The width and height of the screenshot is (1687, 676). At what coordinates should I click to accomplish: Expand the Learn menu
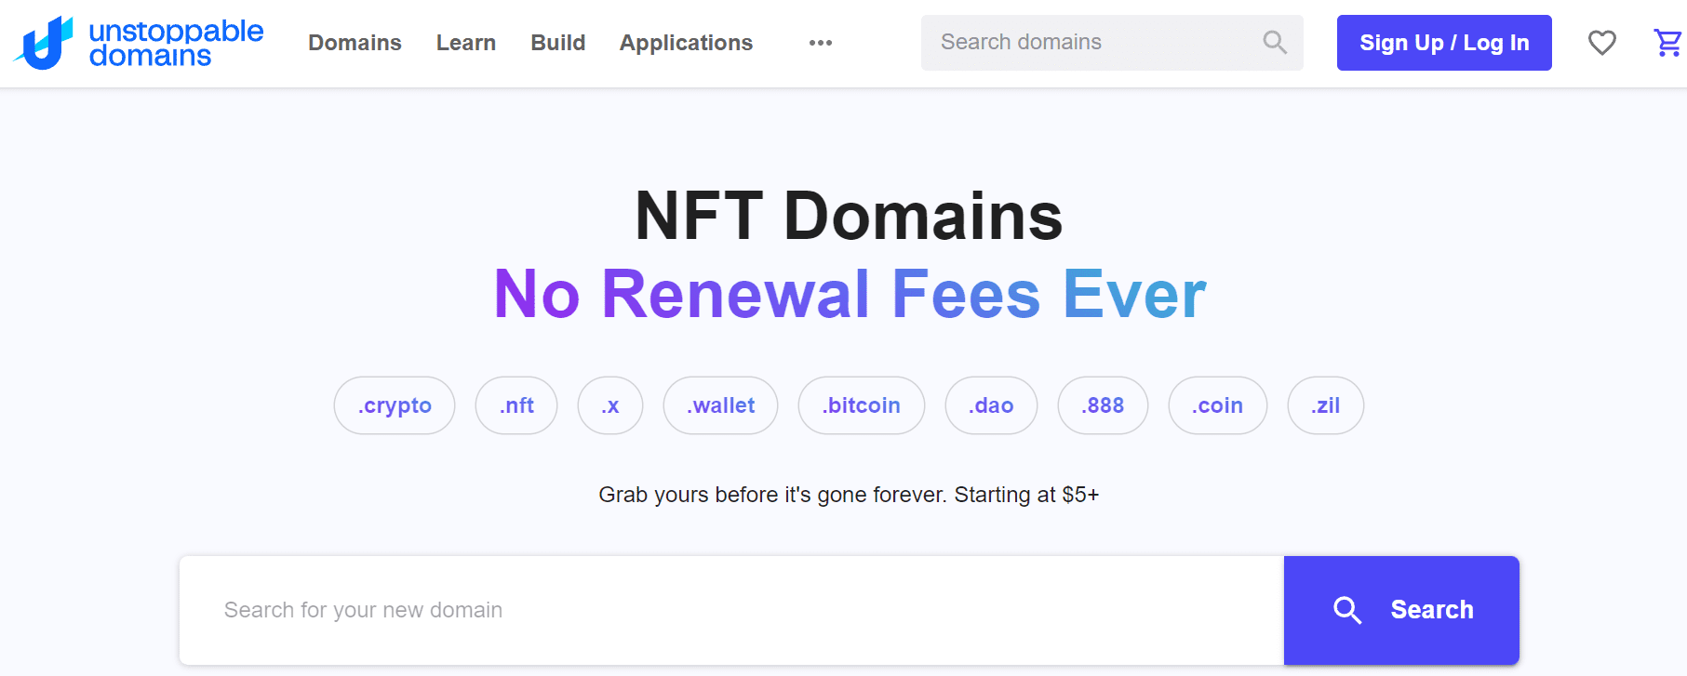point(465,42)
